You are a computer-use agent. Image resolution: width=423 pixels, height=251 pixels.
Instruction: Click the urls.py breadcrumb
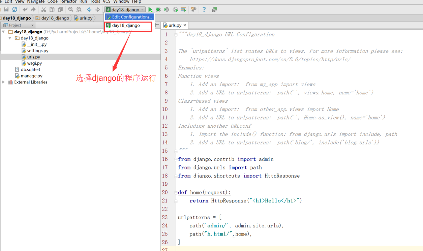83,18
